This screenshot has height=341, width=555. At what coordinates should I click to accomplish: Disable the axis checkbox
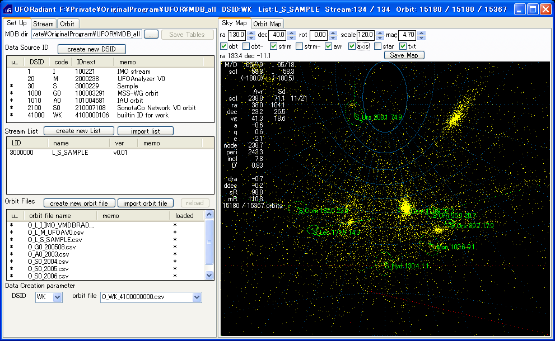coord(352,46)
